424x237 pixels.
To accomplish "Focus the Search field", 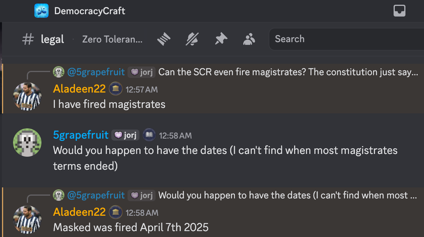I will 347,39.
